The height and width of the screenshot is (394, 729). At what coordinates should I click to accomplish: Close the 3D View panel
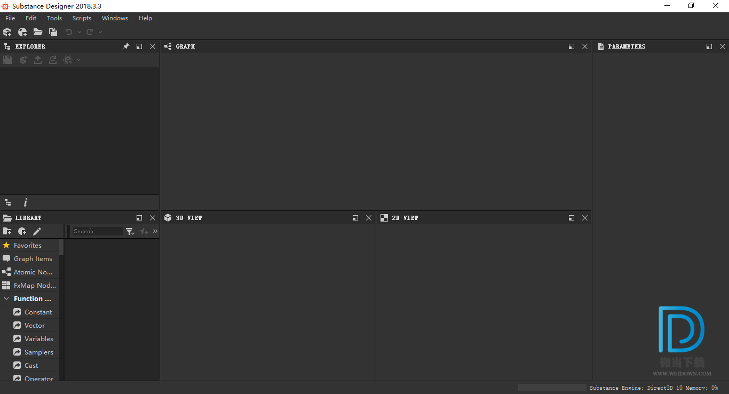369,218
